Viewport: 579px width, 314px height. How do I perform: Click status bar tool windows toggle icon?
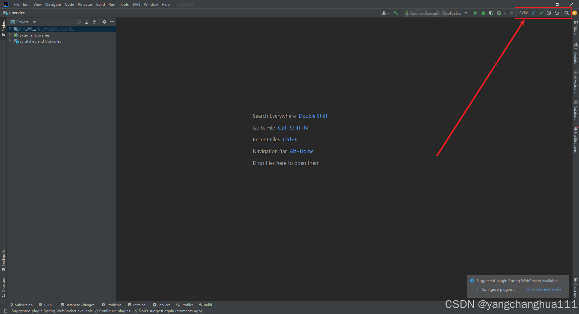[x=5, y=311]
